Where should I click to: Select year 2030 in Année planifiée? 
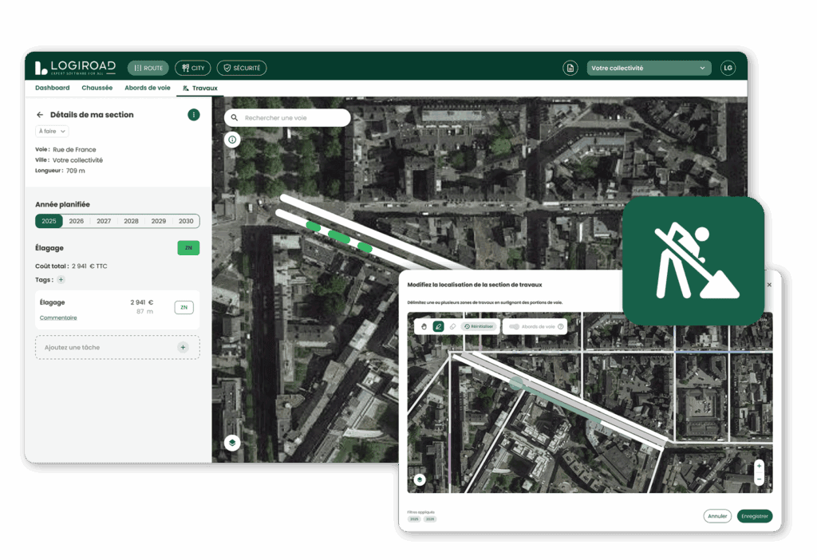click(x=186, y=221)
